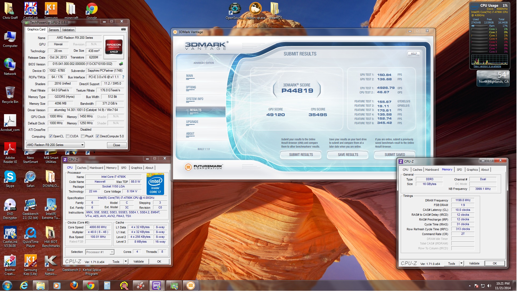Open Graphics tab in CPU-Z Memory window
Viewport: 517px width, 293px height.
[472, 170]
